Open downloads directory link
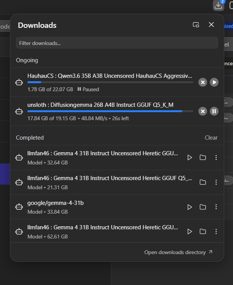The height and width of the screenshot is (285, 233). pyautogui.click(x=178, y=252)
